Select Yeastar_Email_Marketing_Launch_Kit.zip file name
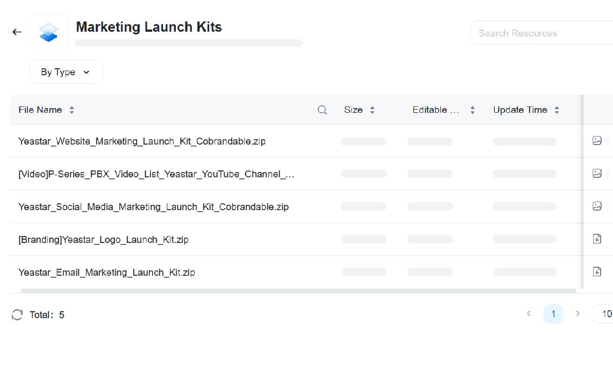 tap(106, 273)
